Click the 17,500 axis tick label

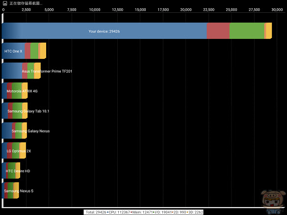click(x=163, y=10)
